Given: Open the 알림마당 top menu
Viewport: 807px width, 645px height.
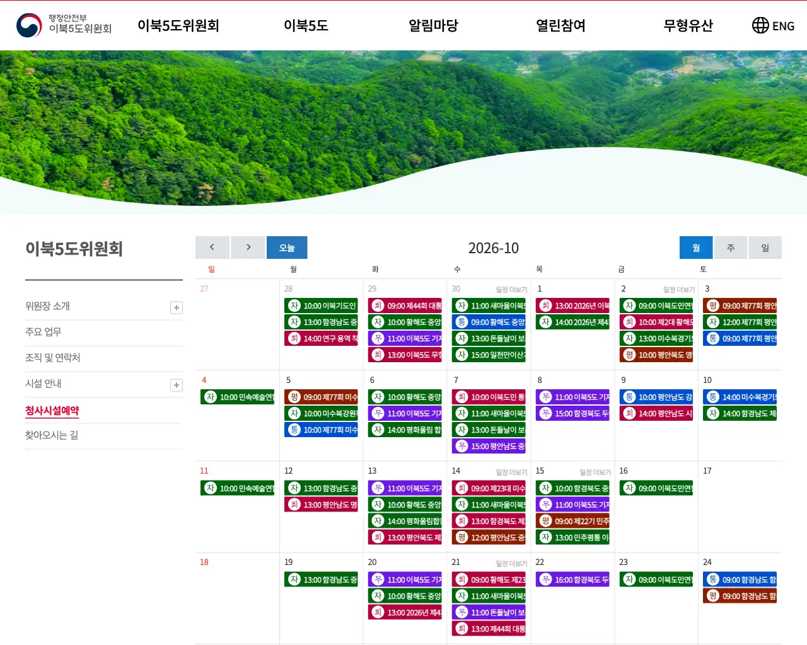Looking at the screenshot, I should (x=433, y=25).
